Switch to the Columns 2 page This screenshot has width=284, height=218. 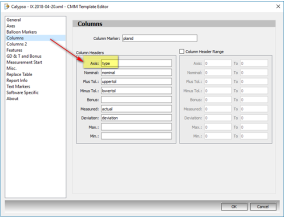pos(16,44)
